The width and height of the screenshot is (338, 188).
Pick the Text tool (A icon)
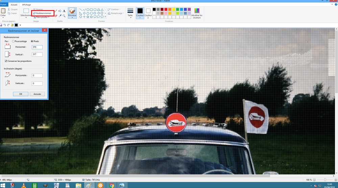coord(64,11)
